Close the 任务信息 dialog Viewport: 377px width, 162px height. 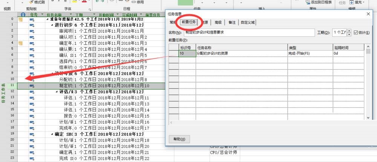click(368, 14)
